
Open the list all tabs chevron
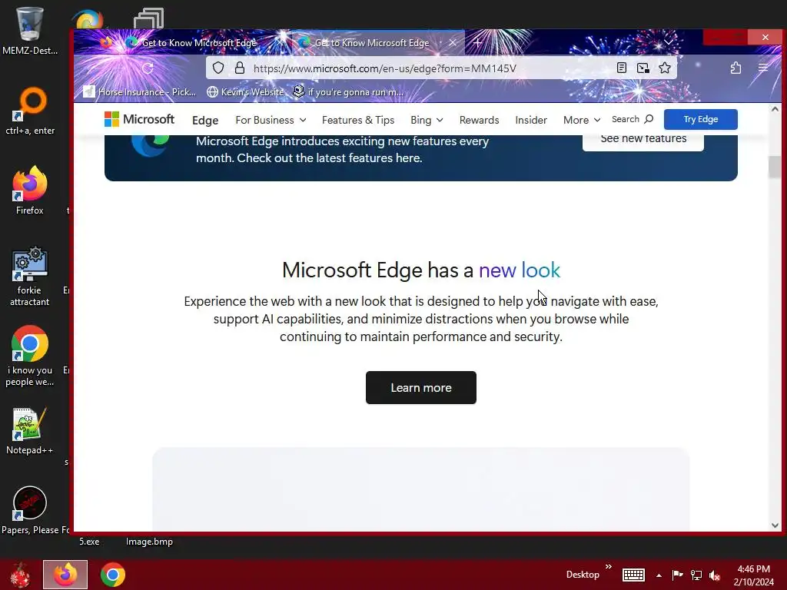[x=669, y=42]
